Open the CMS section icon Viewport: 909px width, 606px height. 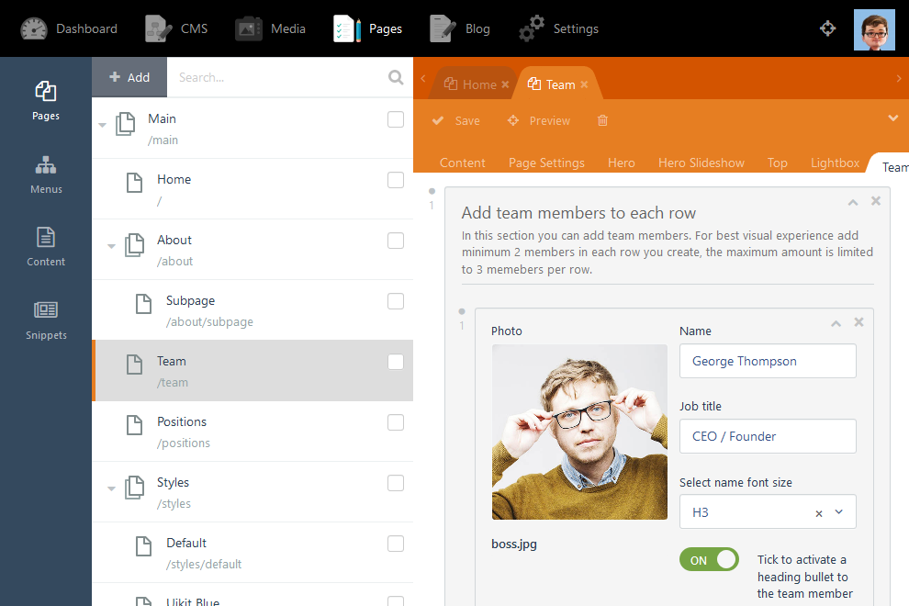(x=158, y=28)
